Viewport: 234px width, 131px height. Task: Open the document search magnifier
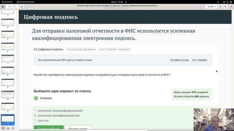[x=220, y=7]
